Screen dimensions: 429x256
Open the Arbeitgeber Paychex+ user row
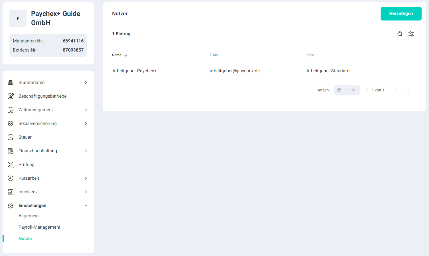[x=264, y=71]
